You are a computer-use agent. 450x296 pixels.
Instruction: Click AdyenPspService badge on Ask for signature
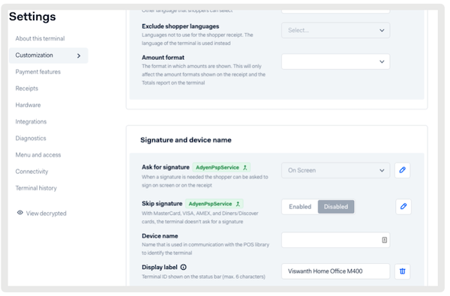pos(221,167)
